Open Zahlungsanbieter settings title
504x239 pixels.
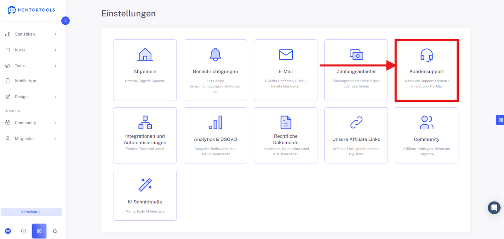pyautogui.click(x=356, y=71)
